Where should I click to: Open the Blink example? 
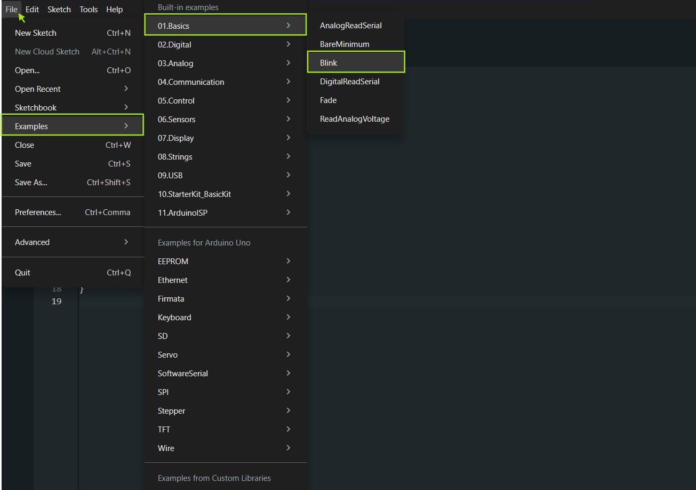356,63
